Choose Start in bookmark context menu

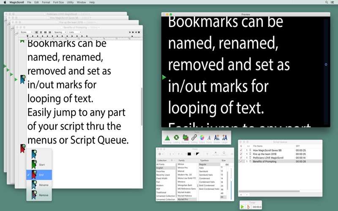[39, 165]
